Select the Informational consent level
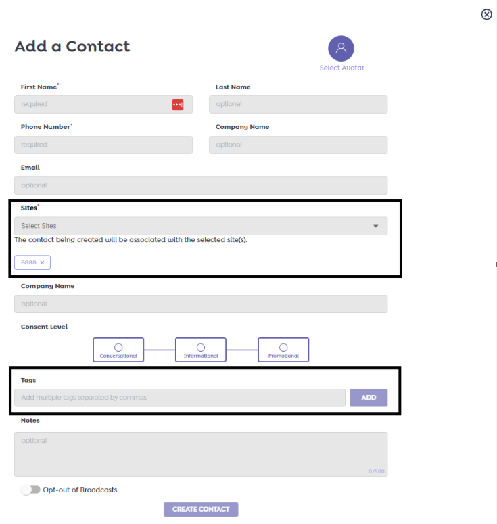The image size is (497, 524). (201, 350)
